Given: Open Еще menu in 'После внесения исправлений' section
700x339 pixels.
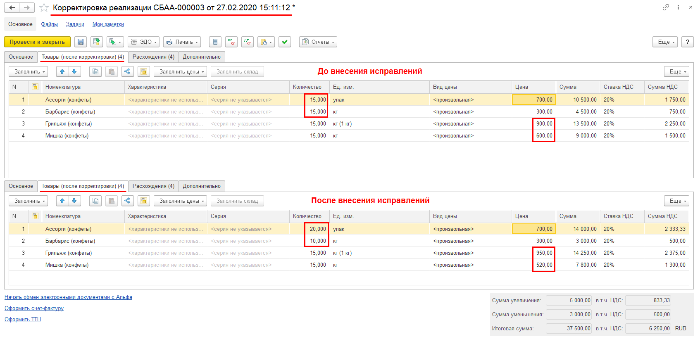Looking at the screenshot, I should coord(676,201).
